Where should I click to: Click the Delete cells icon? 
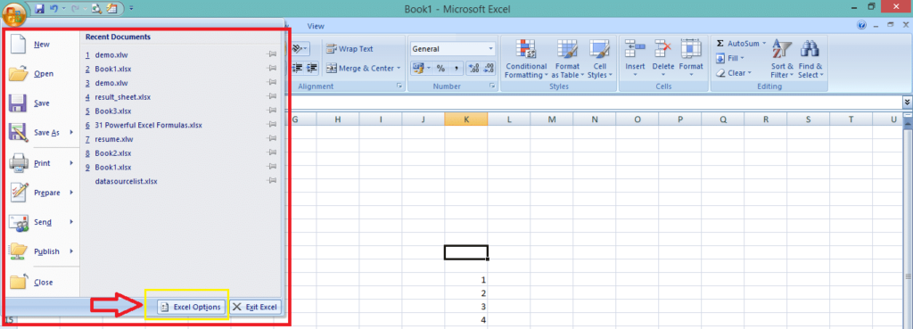[x=663, y=48]
